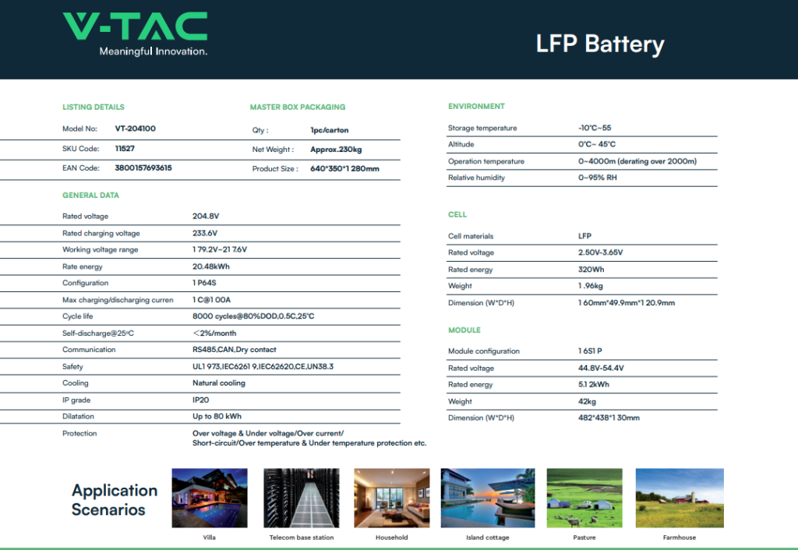Click the Meaningful Innovation tagline

point(153,51)
